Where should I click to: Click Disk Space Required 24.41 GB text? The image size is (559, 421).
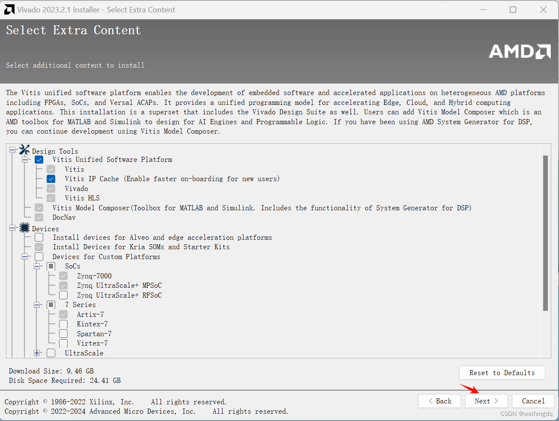65,381
